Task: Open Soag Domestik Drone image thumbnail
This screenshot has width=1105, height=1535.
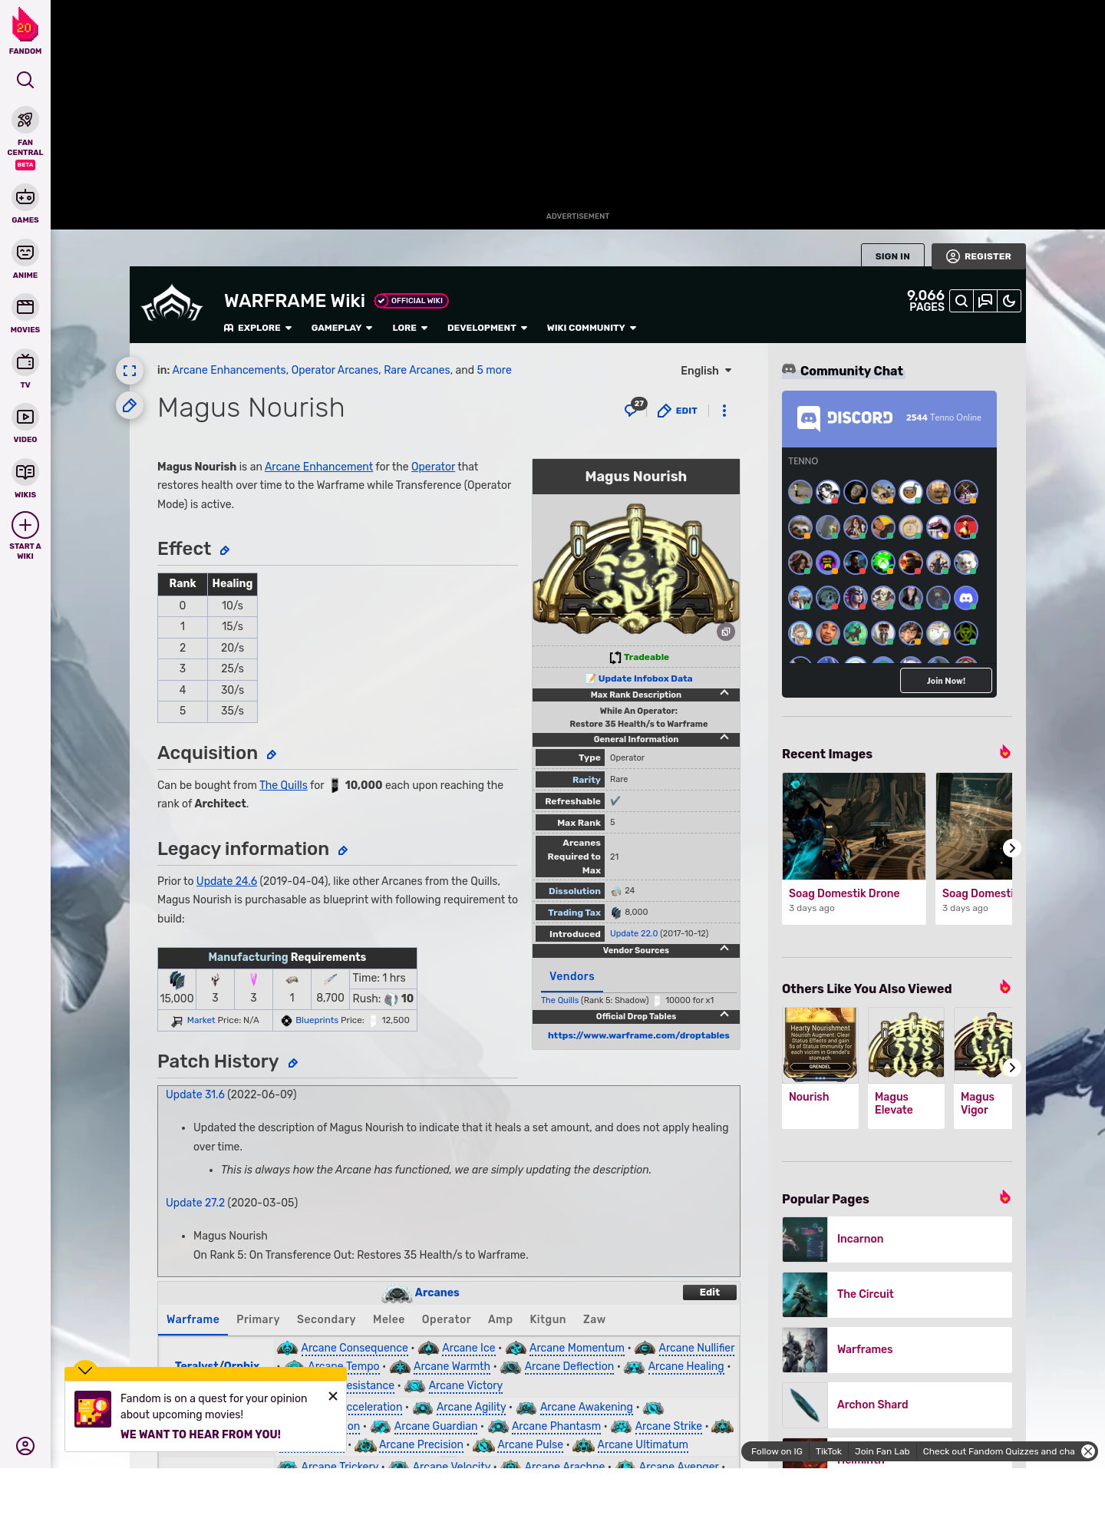Action: 854,827
